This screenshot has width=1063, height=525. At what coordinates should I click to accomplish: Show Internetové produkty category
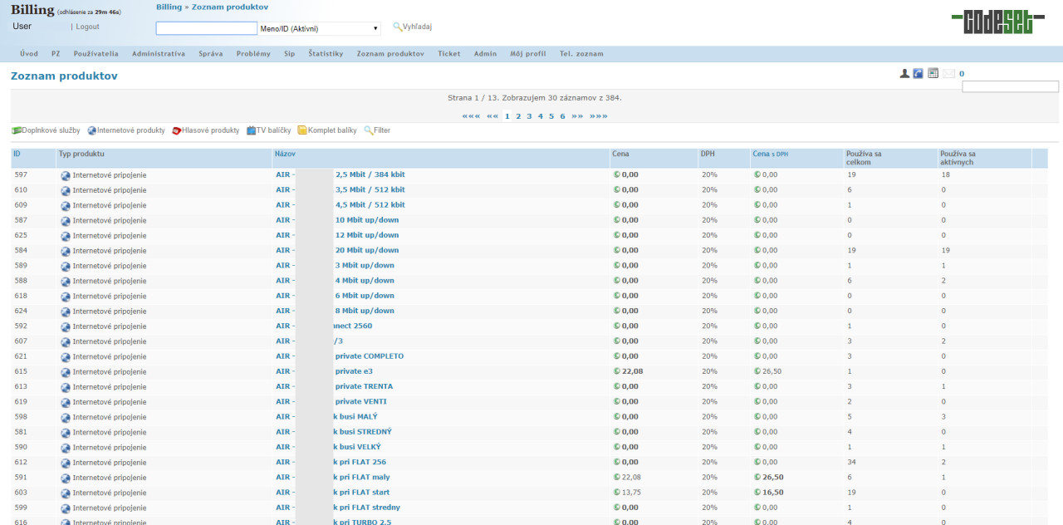click(126, 130)
